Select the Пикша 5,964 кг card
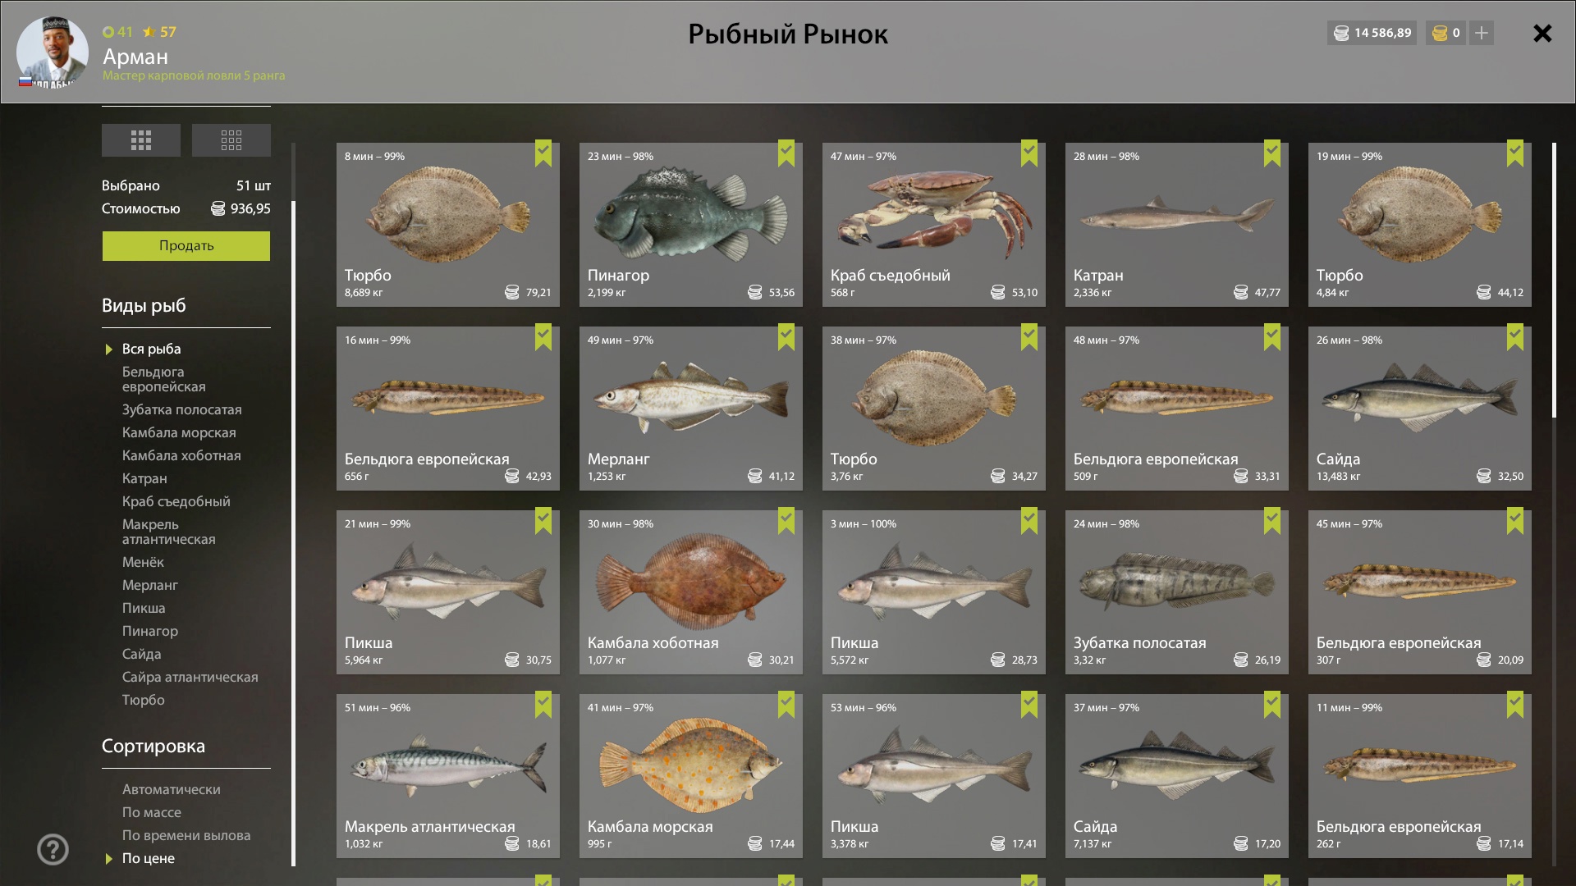 [x=448, y=592]
